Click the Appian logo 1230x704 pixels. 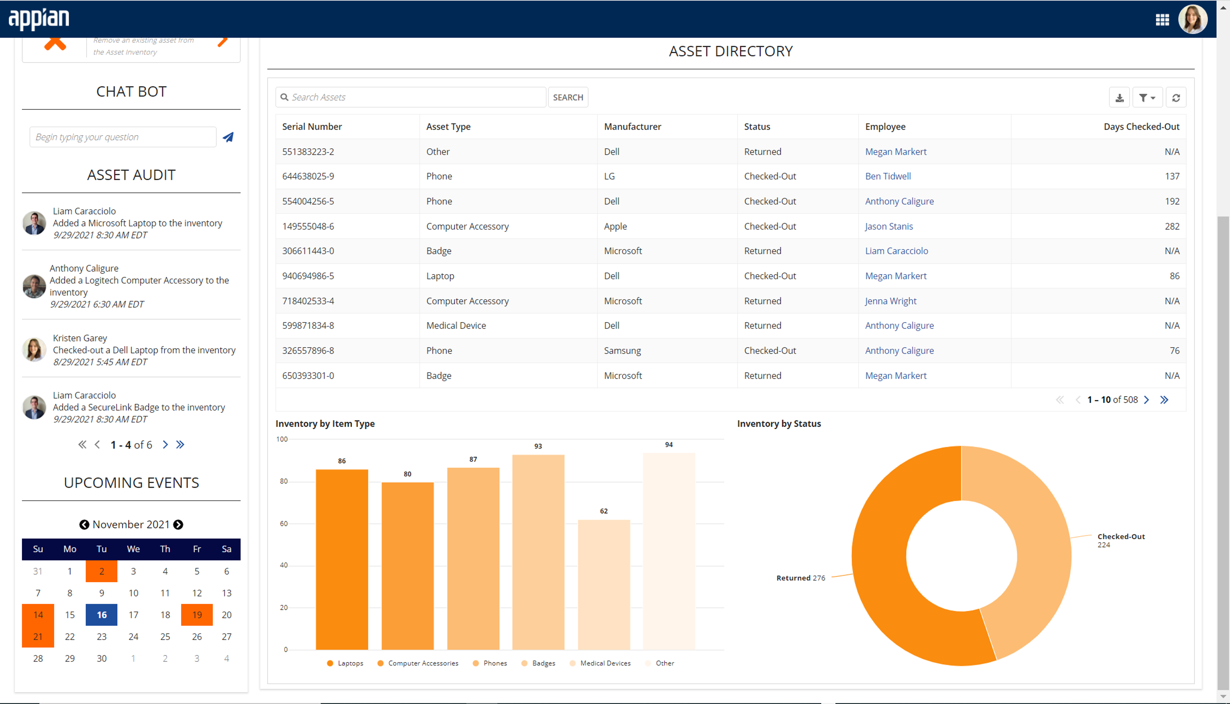39,19
